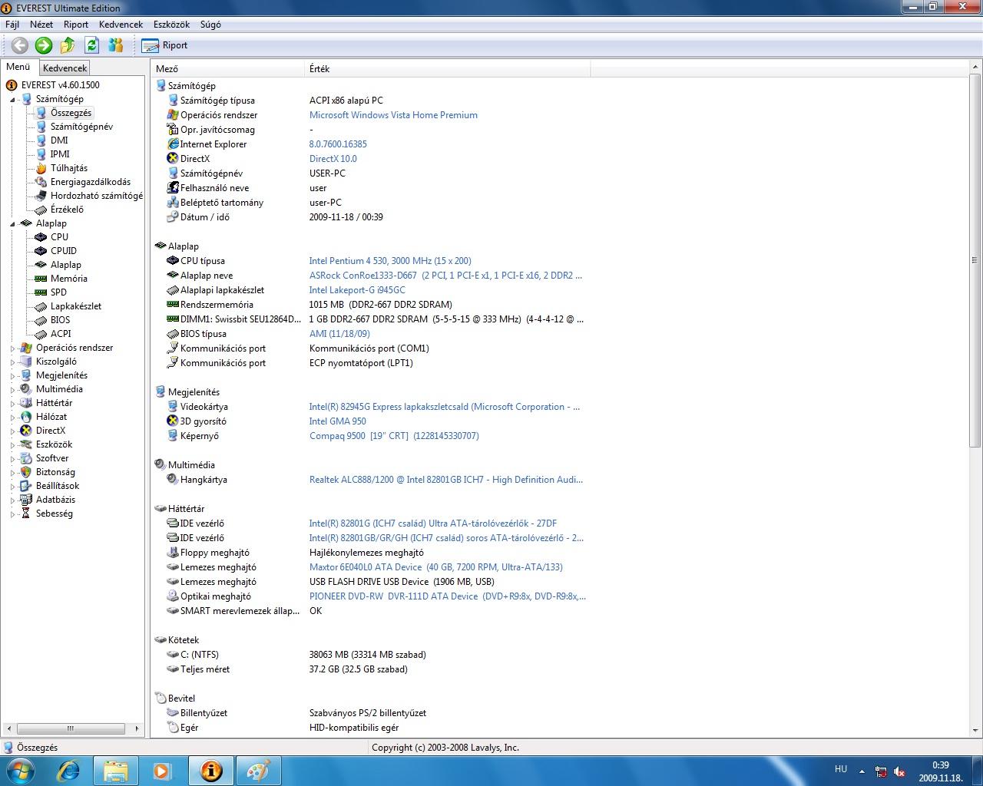Click the Szoftver tree icon
This screenshot has height=786, width=983.
[26, 458]
